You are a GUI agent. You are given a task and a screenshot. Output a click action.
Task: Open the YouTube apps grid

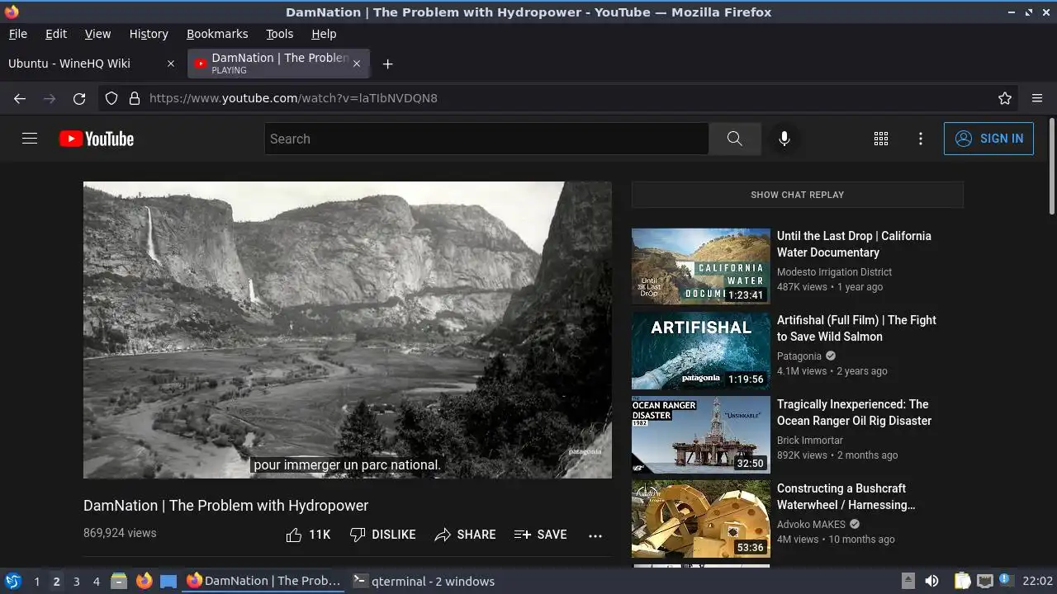[881, 139]
